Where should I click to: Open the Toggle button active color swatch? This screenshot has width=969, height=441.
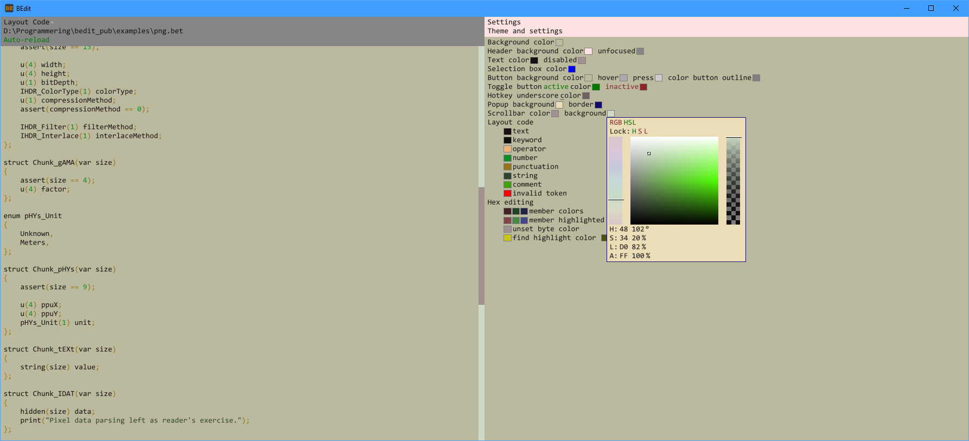point(596,87)
